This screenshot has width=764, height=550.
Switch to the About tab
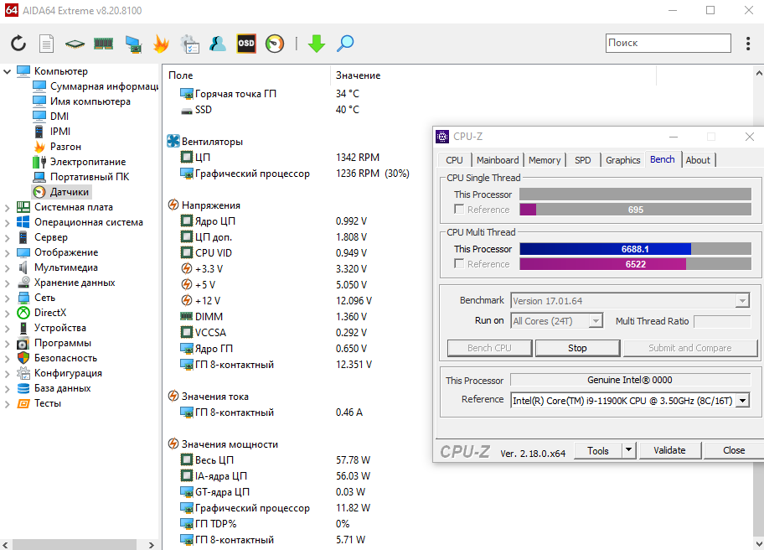[x=698, y=160]
